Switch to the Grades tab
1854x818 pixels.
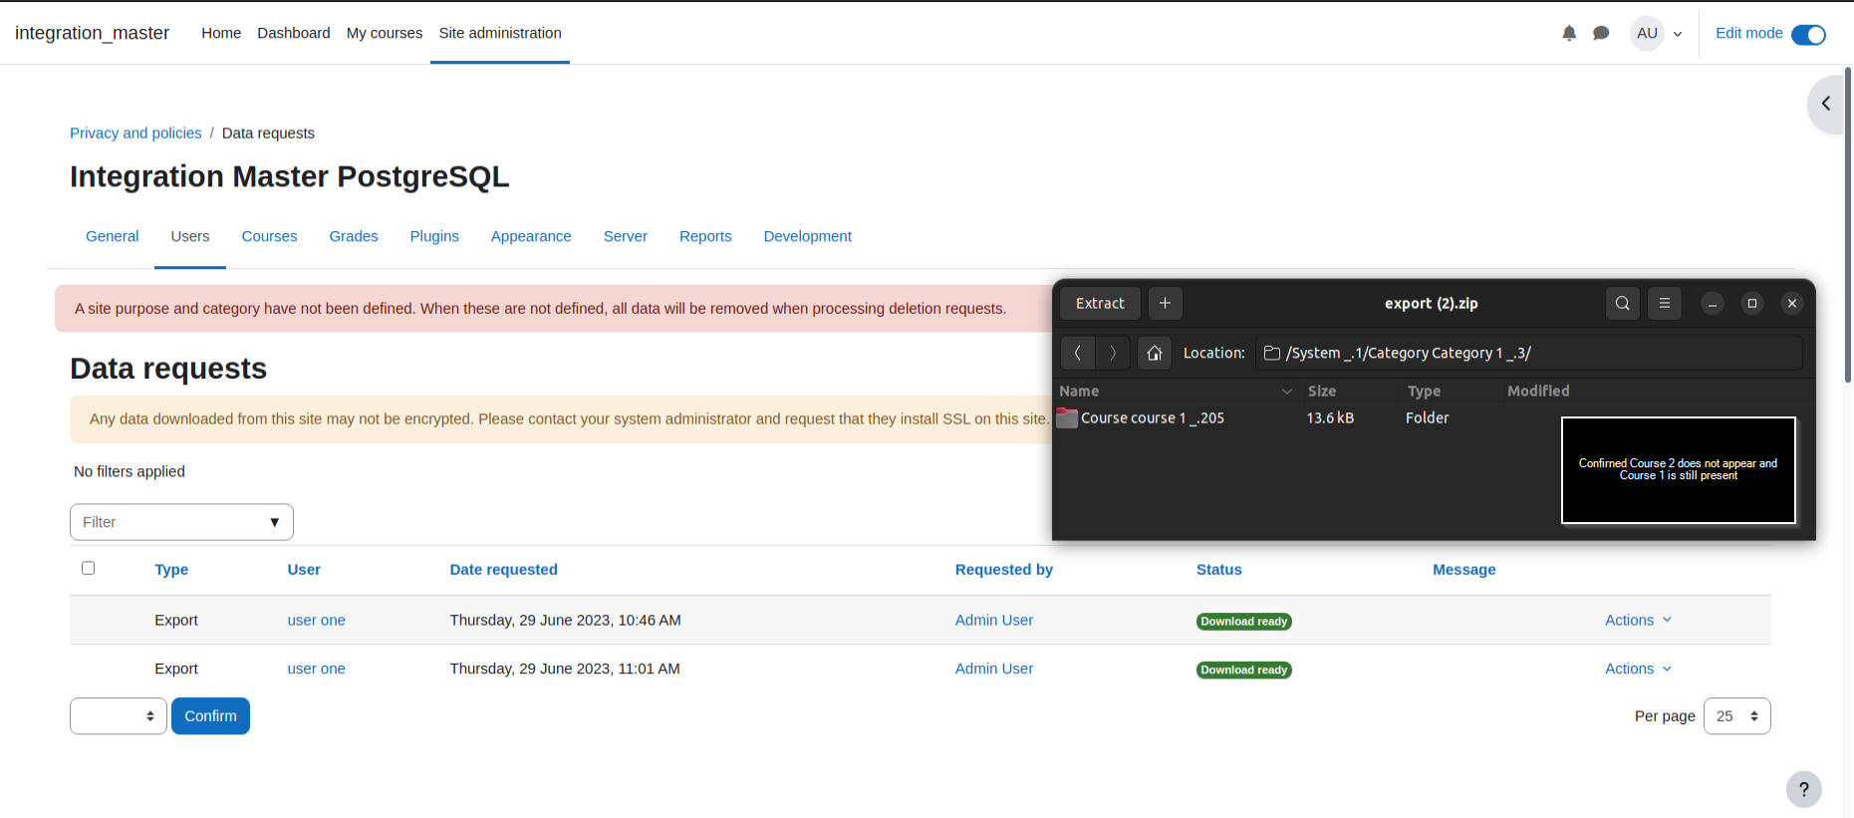pyautogui.click(x=354, y=236)
